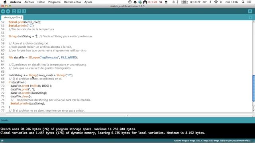Click on the line 62 SD.open code
The width and height of the screenshot is (255, 143).
tap(43, 58)
